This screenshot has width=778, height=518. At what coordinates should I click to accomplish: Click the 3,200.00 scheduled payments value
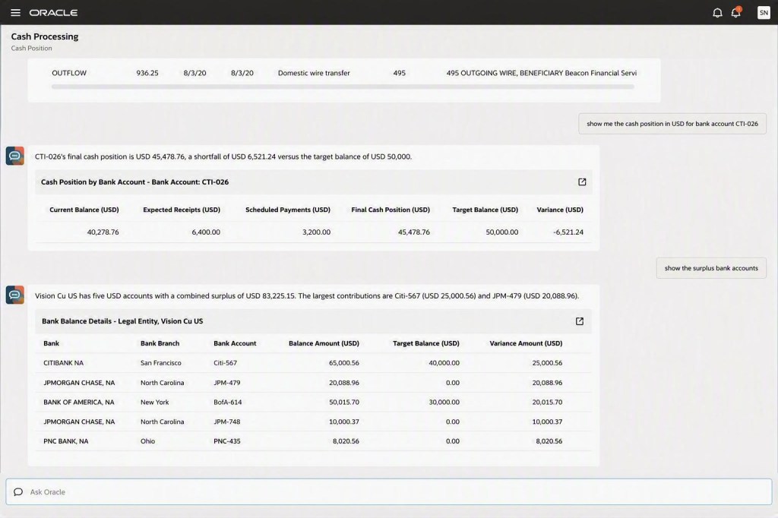tap(316, 232)
